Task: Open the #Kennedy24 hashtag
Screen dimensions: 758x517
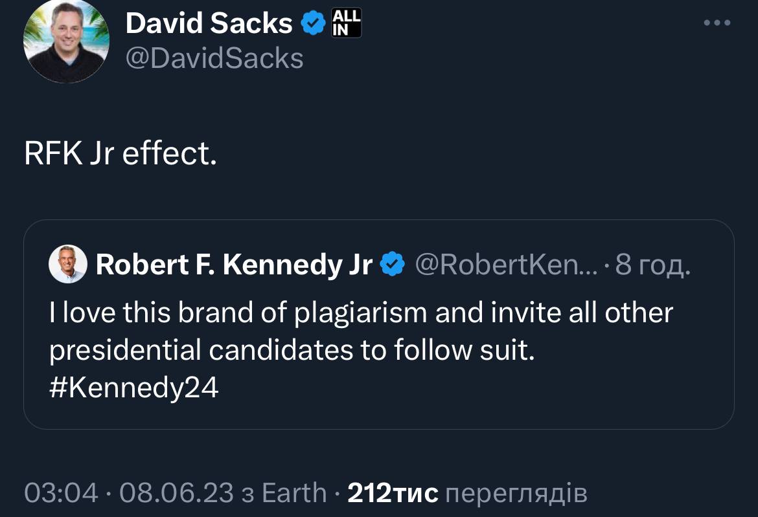Action: [134, 388]
